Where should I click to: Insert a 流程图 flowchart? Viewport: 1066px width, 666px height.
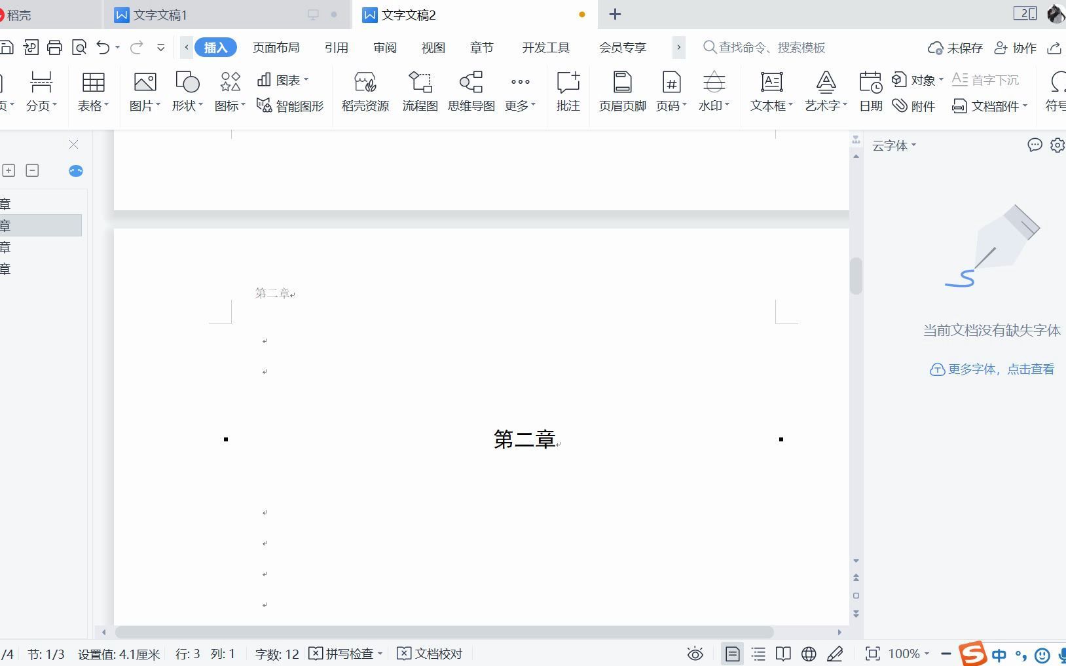tap(419, 92)
